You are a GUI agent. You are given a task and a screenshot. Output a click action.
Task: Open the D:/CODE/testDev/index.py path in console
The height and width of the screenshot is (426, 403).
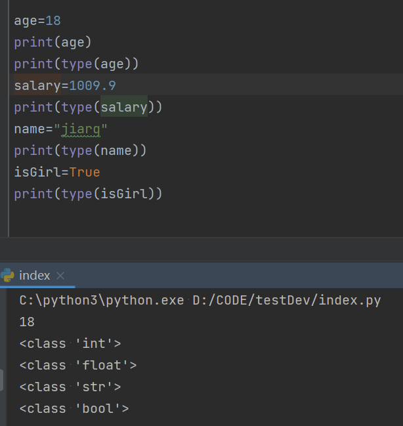point(287,301)
